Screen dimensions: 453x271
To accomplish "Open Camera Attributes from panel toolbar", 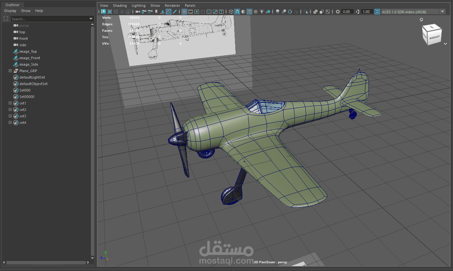I will [150, 12].
